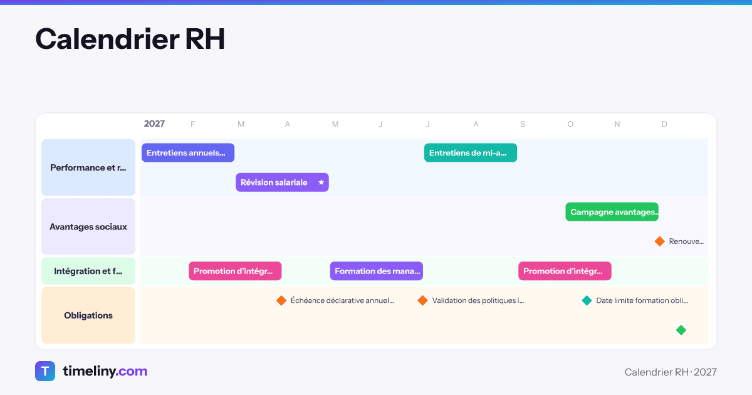Viewport: 752px width, 395px height.
Task: Click the orange diamond beside Renouve…
Action: point(659,241)
